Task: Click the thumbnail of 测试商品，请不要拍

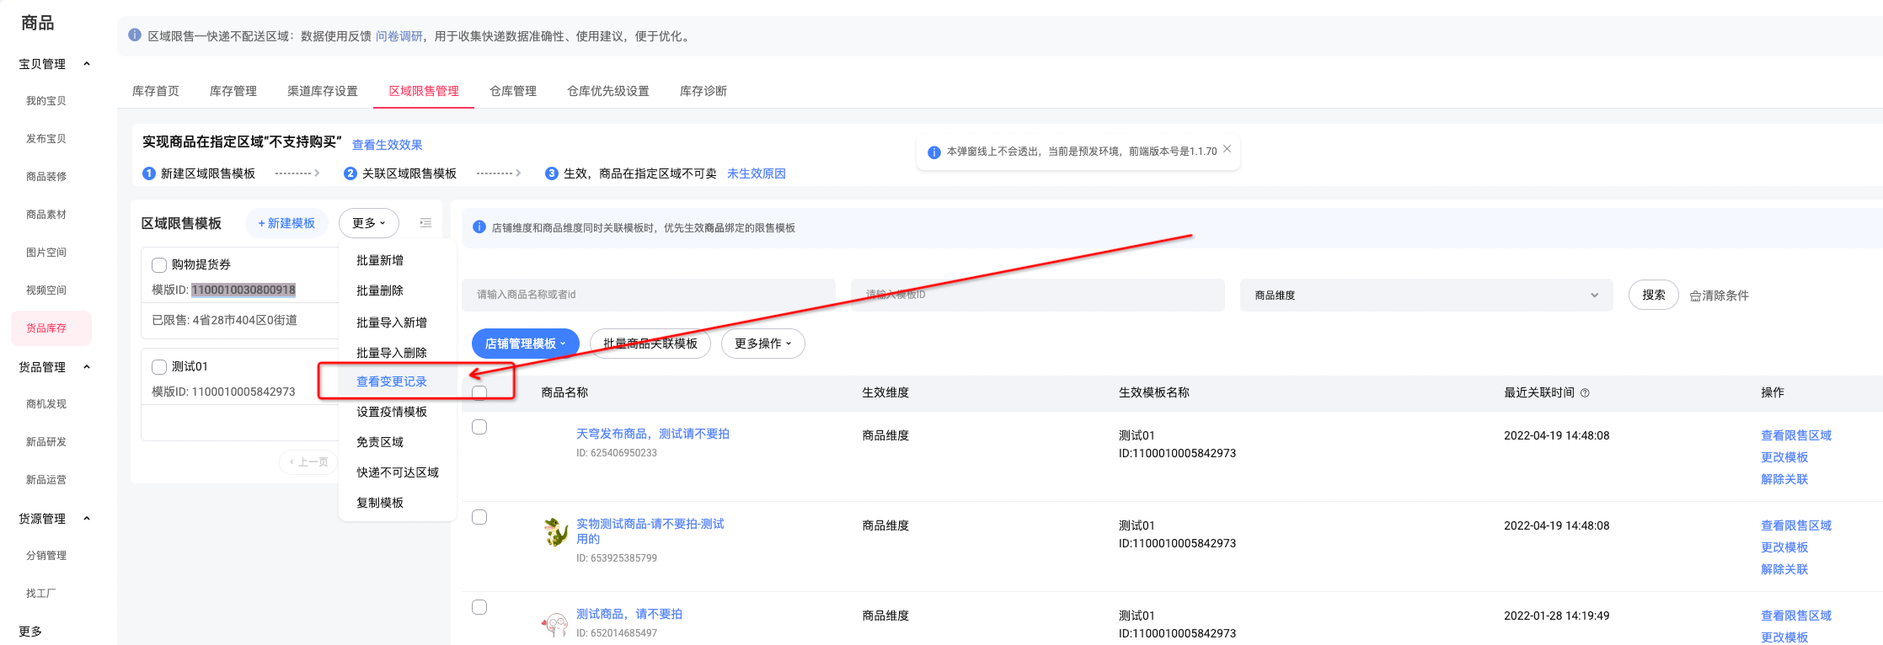Action: pyautogui.click(x=555, y=624)
